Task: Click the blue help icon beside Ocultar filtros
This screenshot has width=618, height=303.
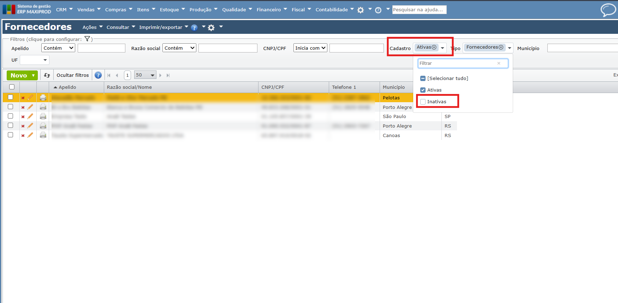Action: (98, 75)
